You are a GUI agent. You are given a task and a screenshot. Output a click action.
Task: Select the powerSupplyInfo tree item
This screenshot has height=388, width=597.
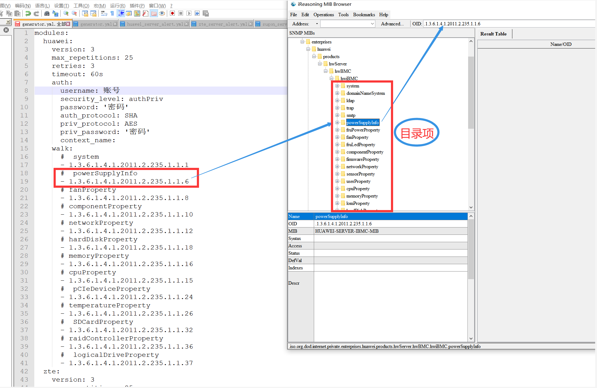362,122
